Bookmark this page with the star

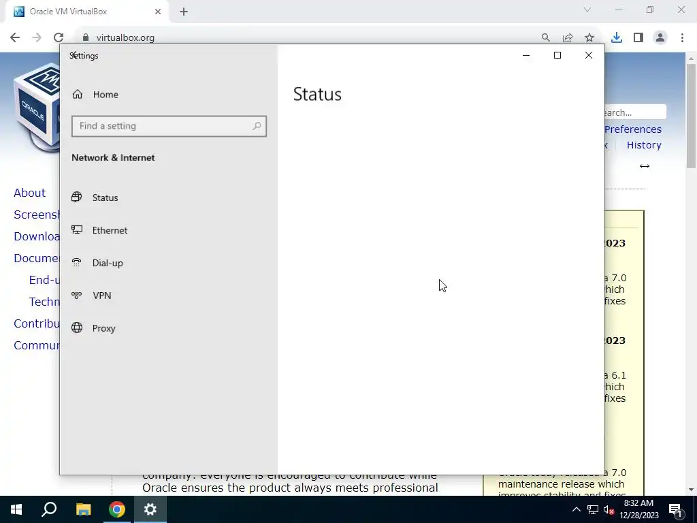tap(589, 37)
